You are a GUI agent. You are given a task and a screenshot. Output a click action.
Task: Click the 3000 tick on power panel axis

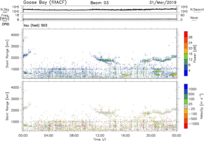pyautogui.click(x=15, y=46)
